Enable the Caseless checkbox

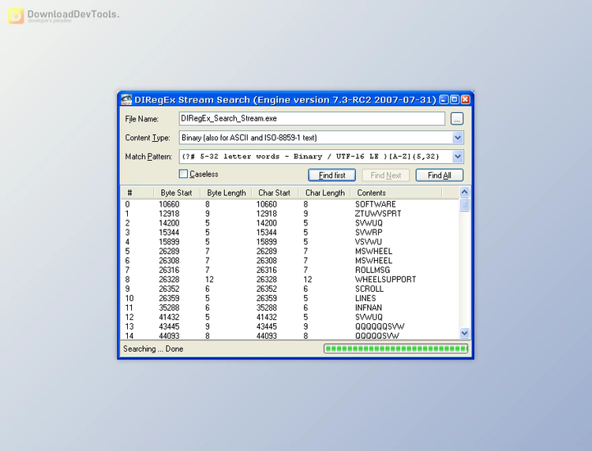pos(183,173)
